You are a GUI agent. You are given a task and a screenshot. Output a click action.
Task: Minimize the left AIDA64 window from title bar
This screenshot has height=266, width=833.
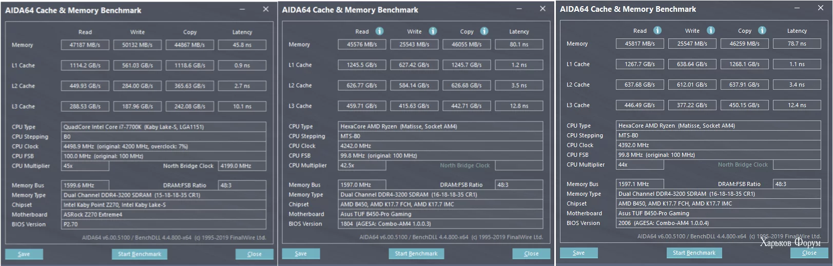(242, 9)
